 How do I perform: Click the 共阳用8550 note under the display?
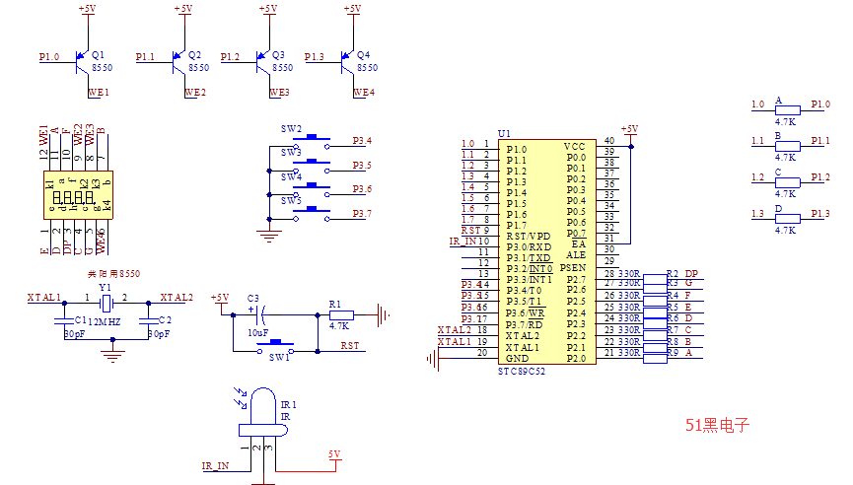click(x=113, y=273)
